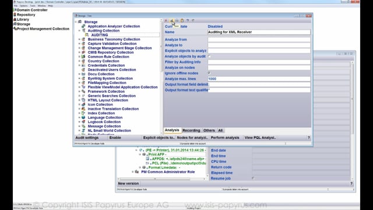373x210 pixels.
Task: Click the Analyze max. lines field
Action: [x=259, y=79]
